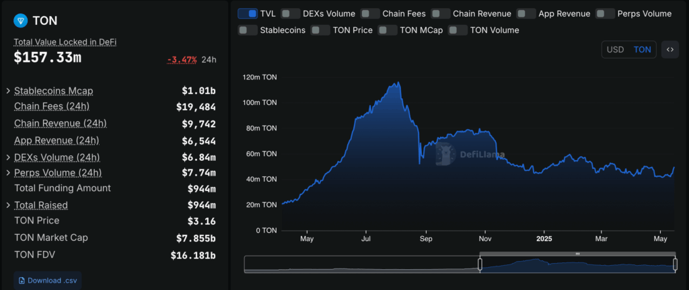Enable the TON Volume series
The height and width of the screenshot is (290, 689).
[458, 30]
